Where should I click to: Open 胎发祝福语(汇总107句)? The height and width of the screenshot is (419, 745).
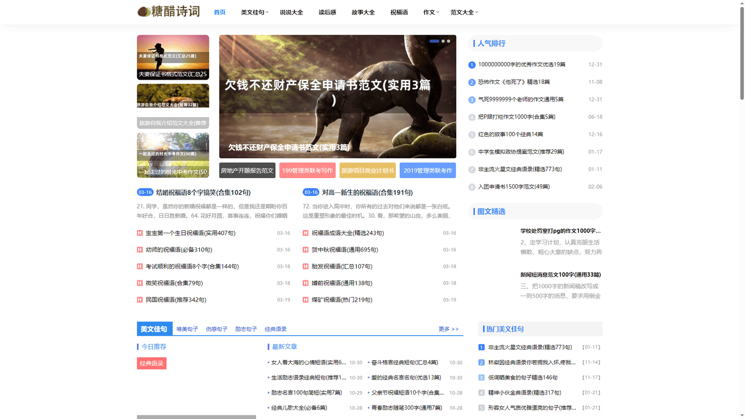[x=342, y=266]
